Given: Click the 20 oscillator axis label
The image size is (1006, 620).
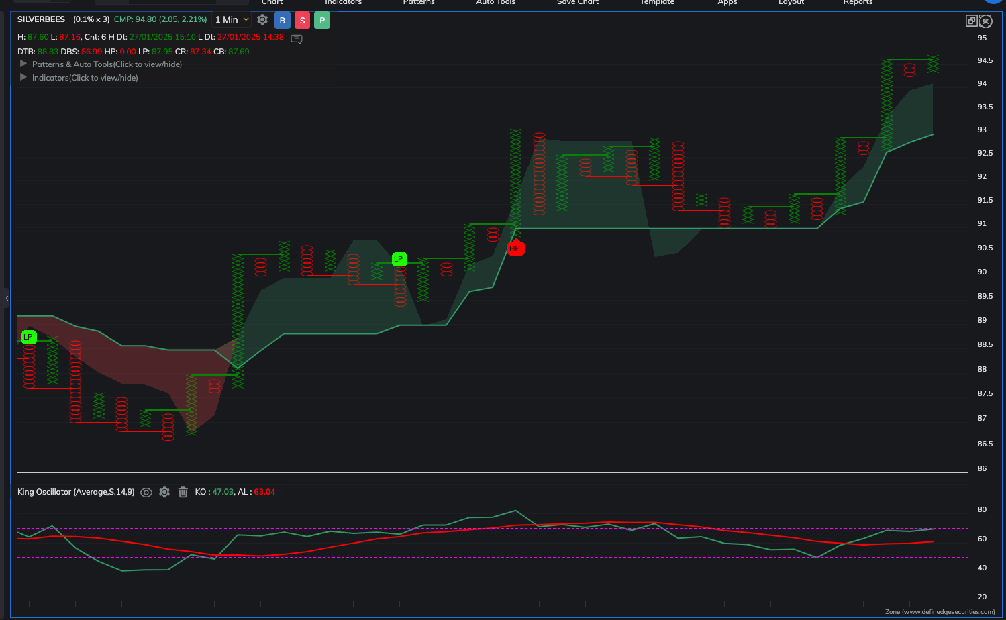Looking at the screenshot, I should pyautogui.click(x=982, y=597).
